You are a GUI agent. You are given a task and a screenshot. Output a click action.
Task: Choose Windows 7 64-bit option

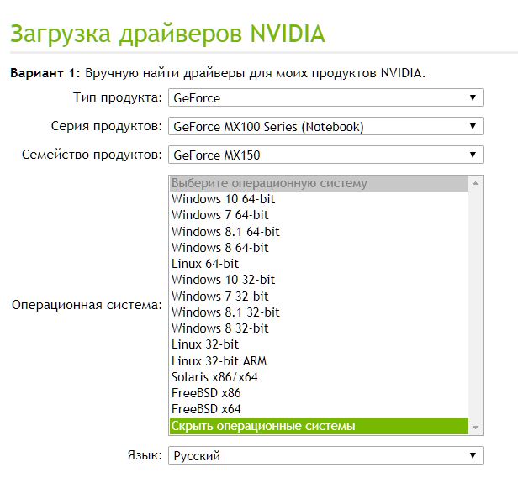point(319,215)
